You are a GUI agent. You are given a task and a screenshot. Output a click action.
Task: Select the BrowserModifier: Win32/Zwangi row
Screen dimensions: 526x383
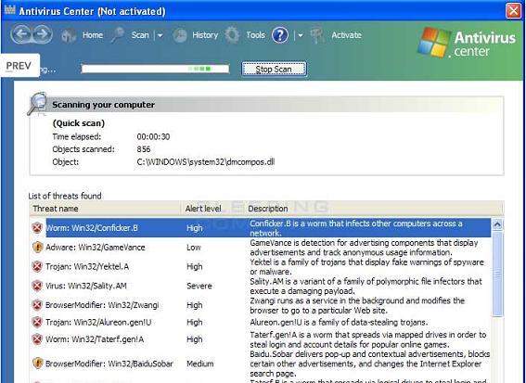262,305
